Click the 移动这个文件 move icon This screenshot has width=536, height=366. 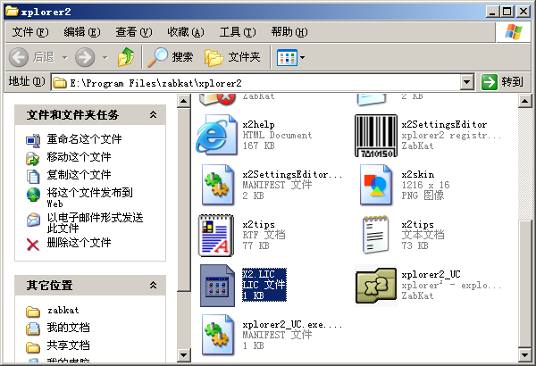click(x=33, y=158)
